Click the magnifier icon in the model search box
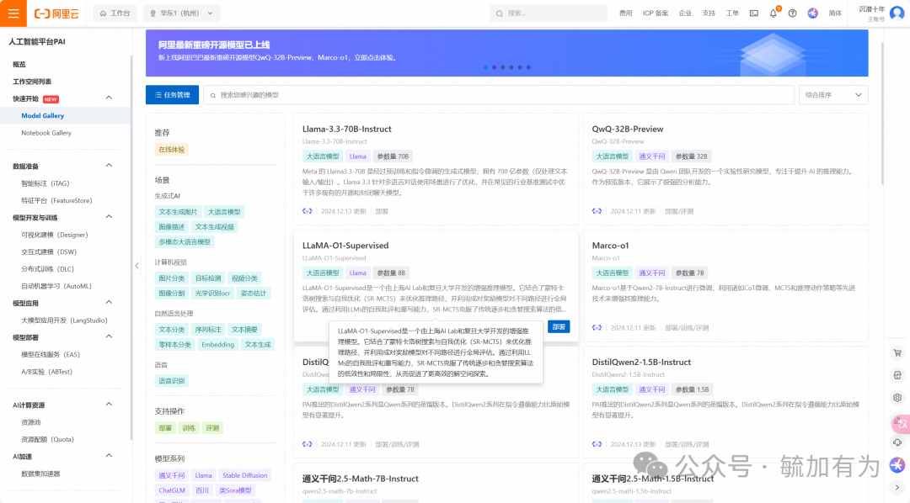 [x=213, y=95]
